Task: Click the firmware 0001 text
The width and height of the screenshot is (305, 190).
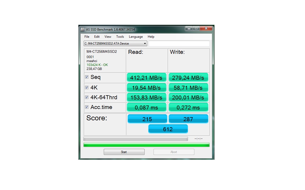Action: pyautogui.click(x=90, y=57)
